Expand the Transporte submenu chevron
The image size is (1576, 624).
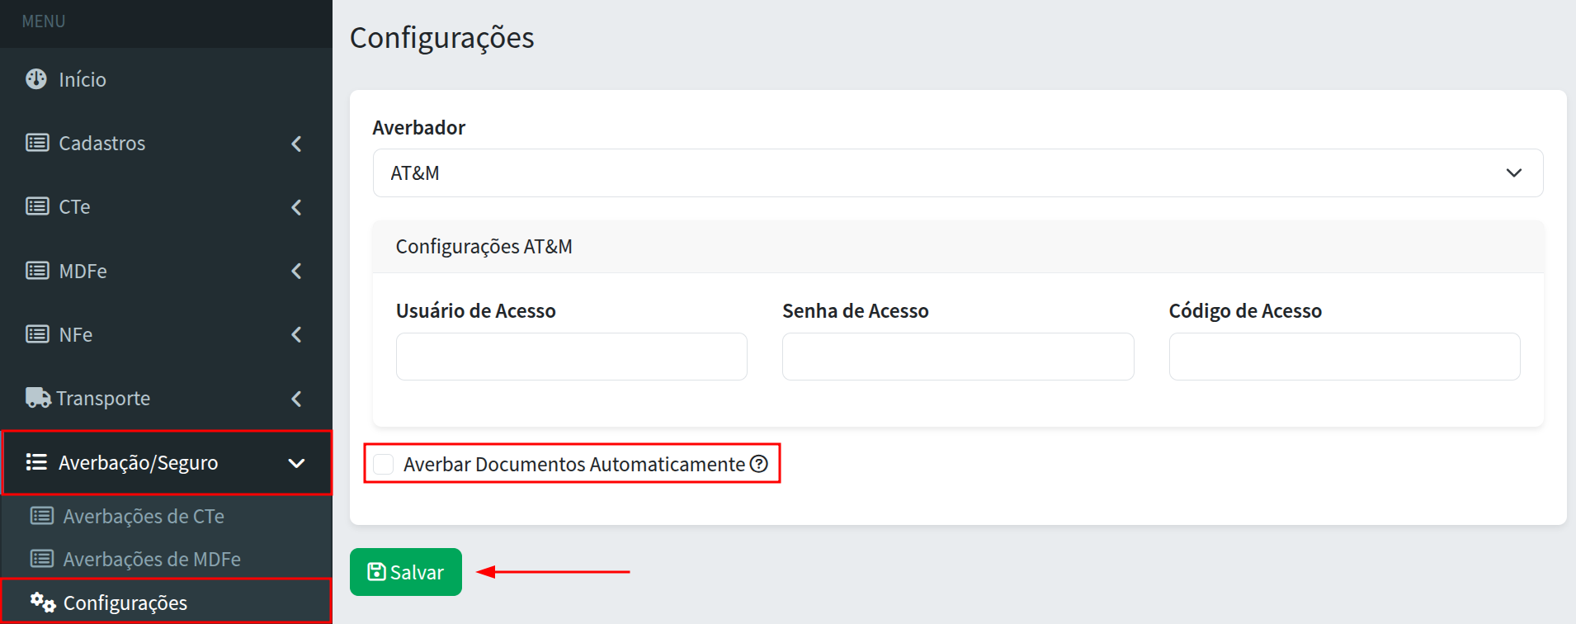tap(296, 399)
